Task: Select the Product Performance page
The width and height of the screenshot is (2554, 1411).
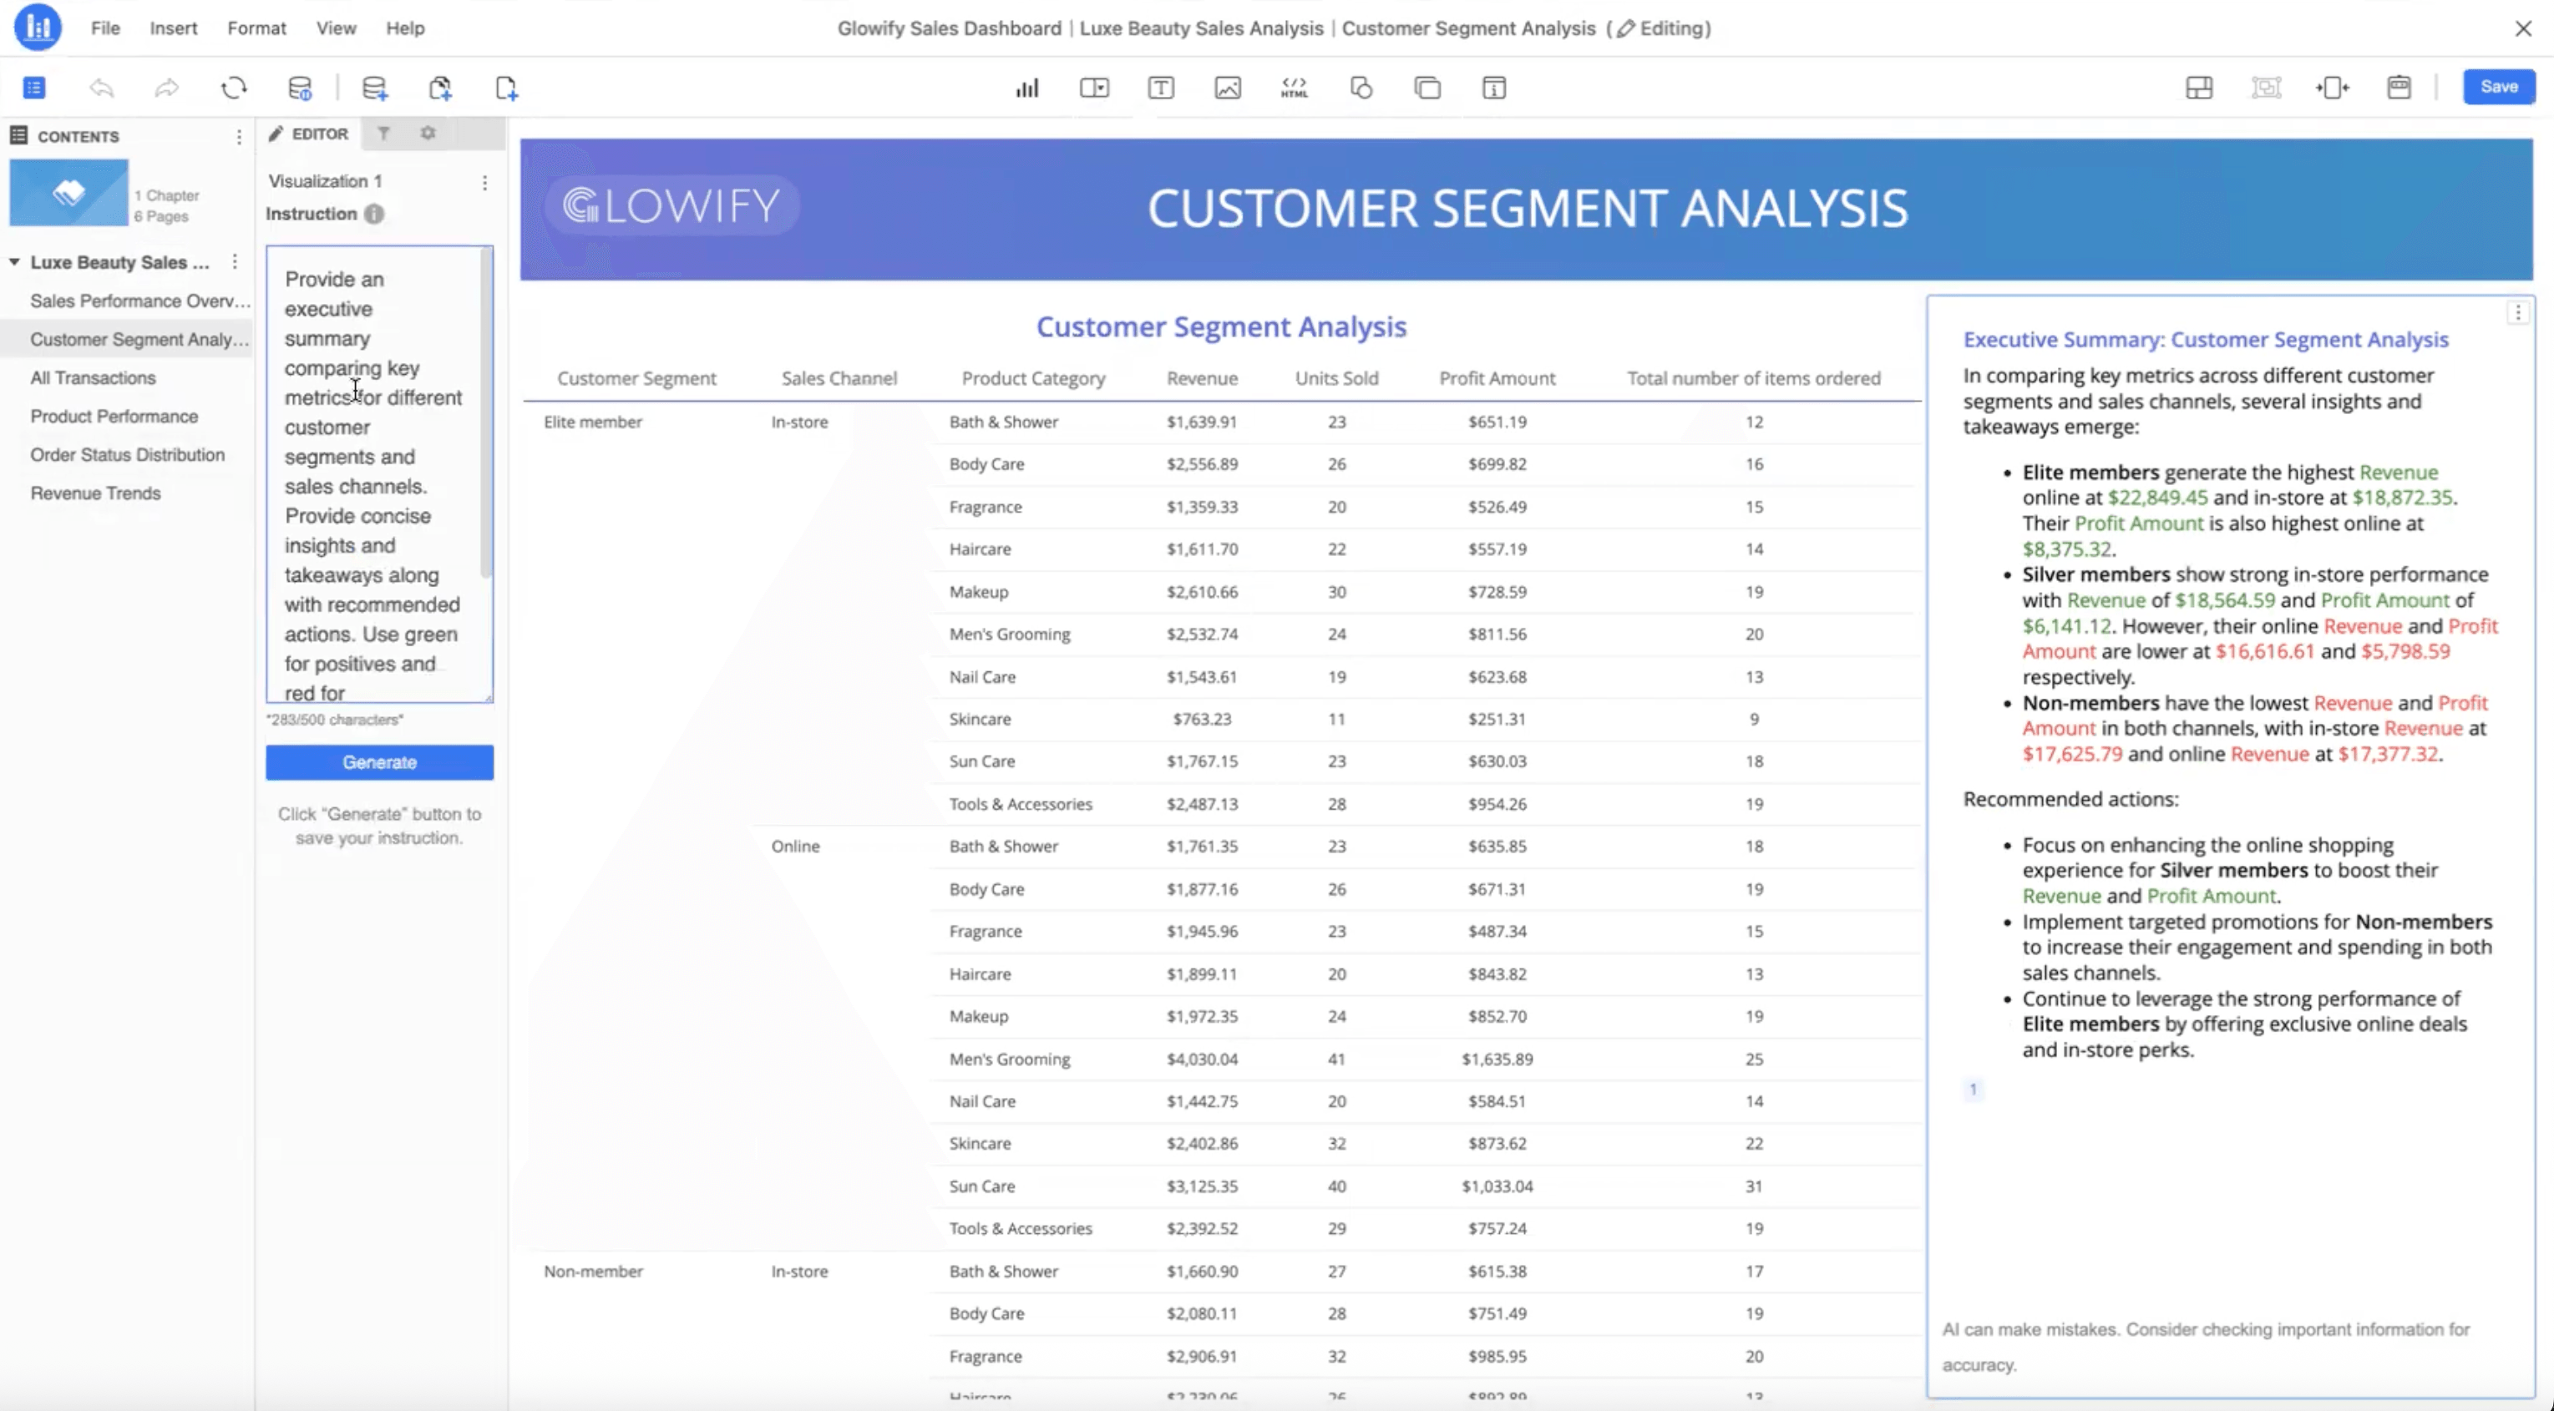Action: [x=114, y=416]
